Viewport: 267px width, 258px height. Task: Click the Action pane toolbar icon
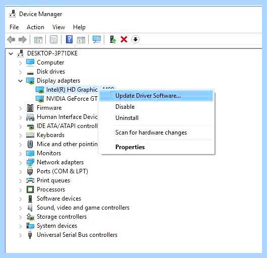point(81,40)
